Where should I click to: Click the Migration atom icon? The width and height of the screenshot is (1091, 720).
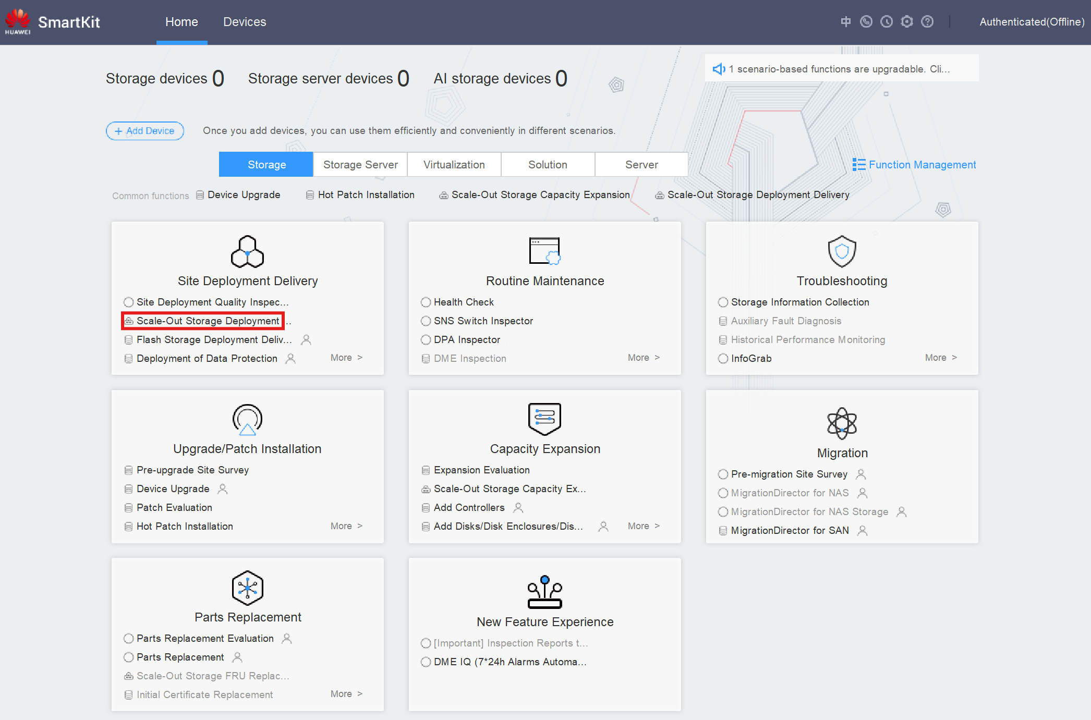842,423
